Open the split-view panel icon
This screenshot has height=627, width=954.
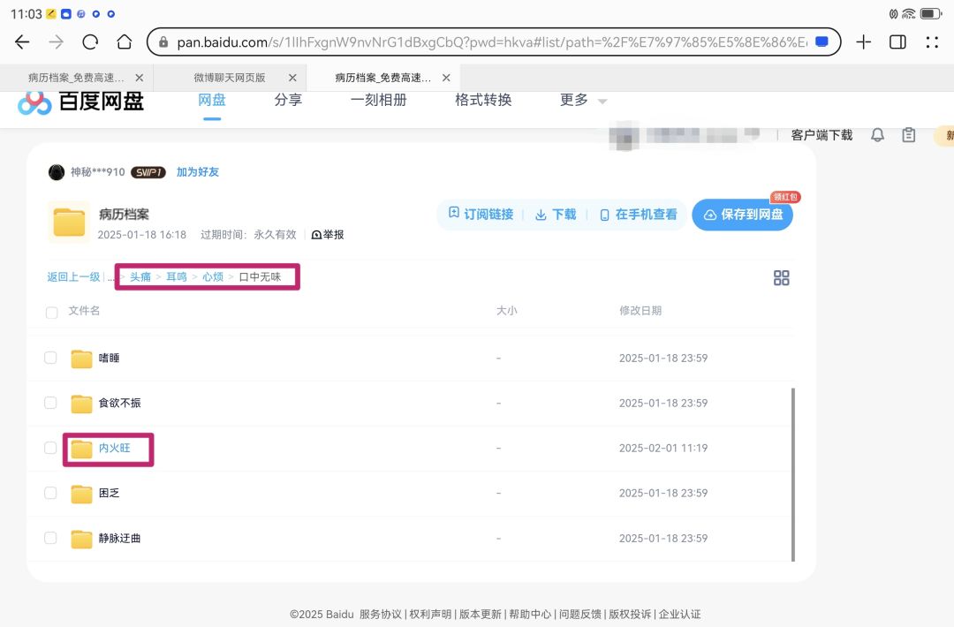897,42
